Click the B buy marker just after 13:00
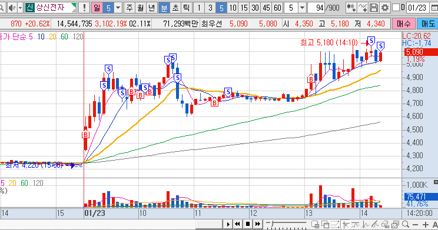The width and height of the screenshot is (438, 230). pyautogui.click(x=311, y=79)
